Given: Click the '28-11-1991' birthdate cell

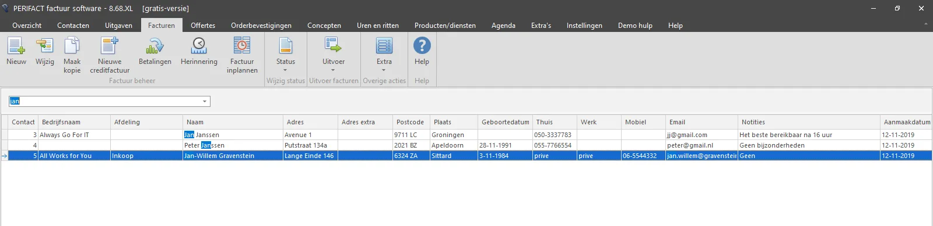Looking at the screenshot, I should 506,145.
